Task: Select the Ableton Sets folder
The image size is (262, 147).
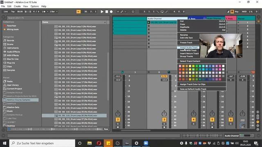Action: click(13, 107)
